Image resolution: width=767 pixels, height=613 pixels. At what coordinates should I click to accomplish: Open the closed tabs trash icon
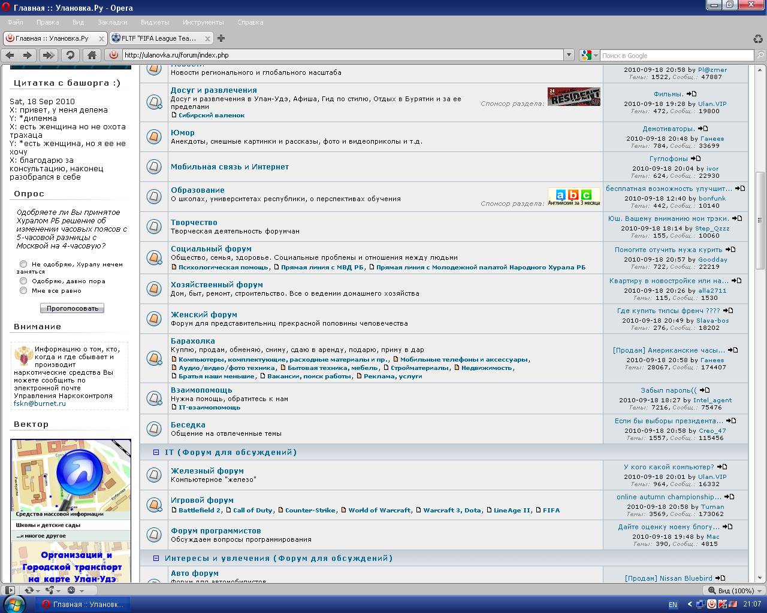[x=758, y=39]
